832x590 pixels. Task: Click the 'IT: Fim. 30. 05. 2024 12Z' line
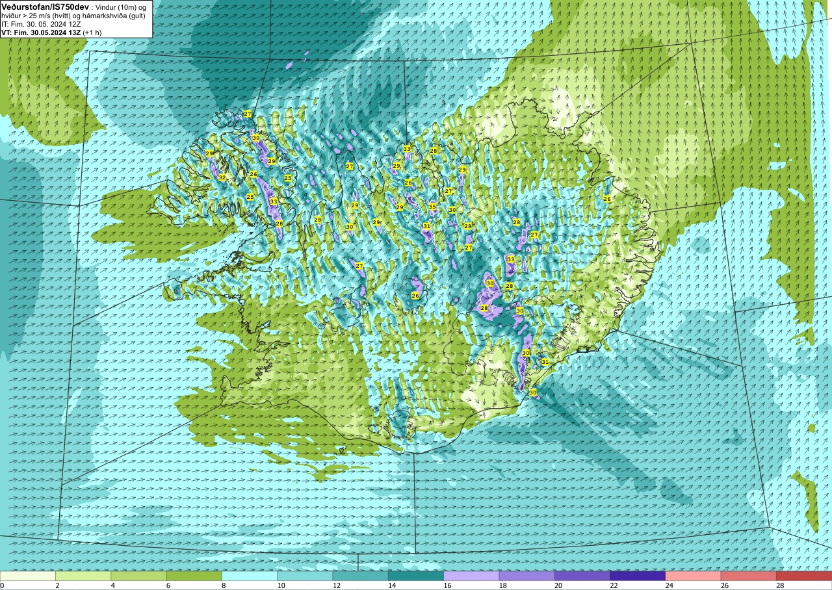(41, 23)
